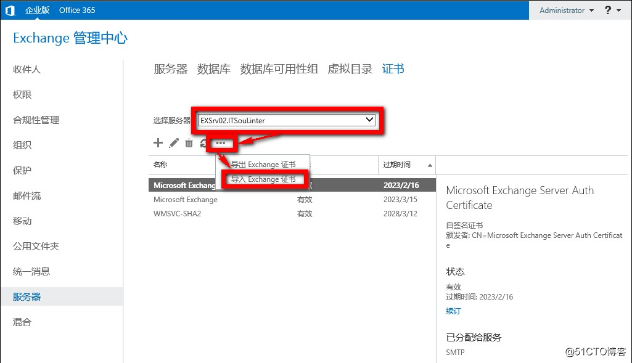Image resolution: width=632 pixels, height=363 pixels.
Task: Choose 导入 Exchange 证书 menu entry
Action: (263, 179)
